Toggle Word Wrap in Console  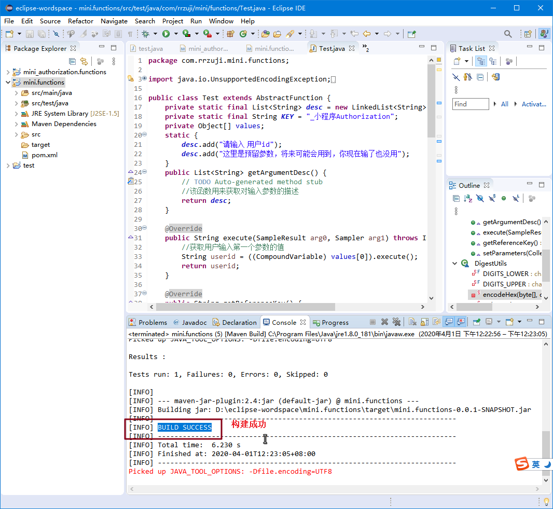(437, 322)
